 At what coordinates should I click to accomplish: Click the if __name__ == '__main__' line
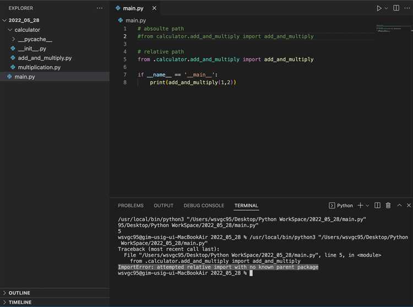(x=177, y=75)
